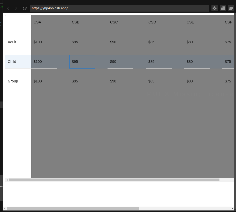Screen dimensions: 236x212
Task: Click the CSF column header
Action: pyautogui.click(x=228, y=22)
